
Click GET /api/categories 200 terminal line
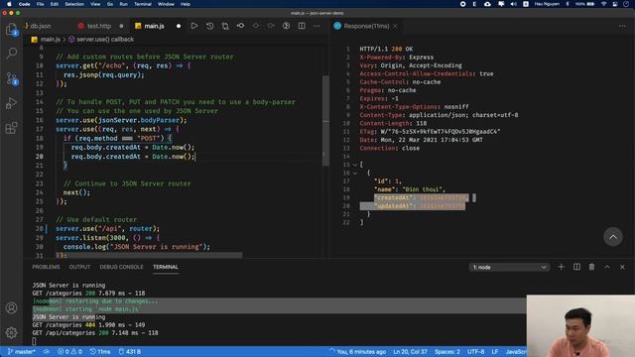(x=95, y=333)
